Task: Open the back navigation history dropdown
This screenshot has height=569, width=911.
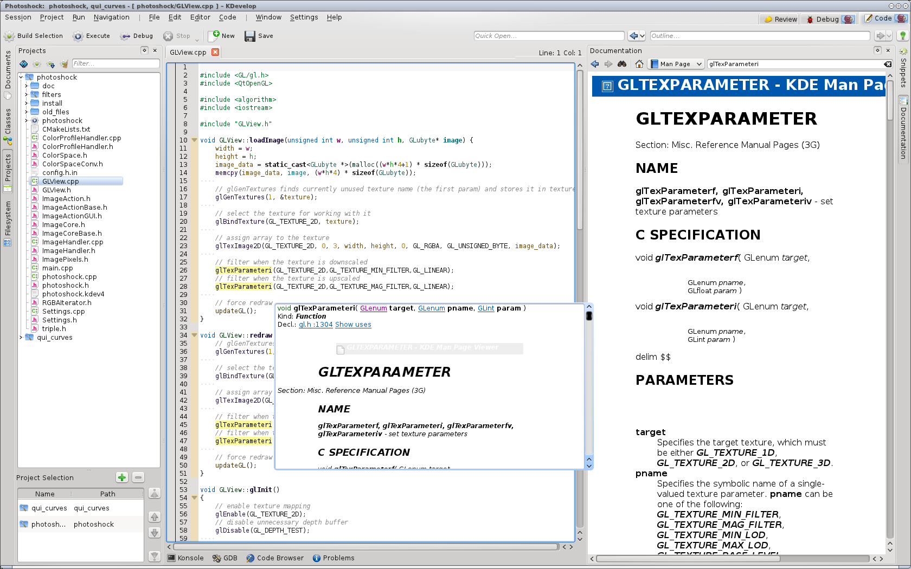Action: (643, 36)
